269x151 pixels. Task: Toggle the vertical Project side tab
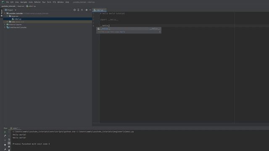pyautogui.click(x=2, y=13)
